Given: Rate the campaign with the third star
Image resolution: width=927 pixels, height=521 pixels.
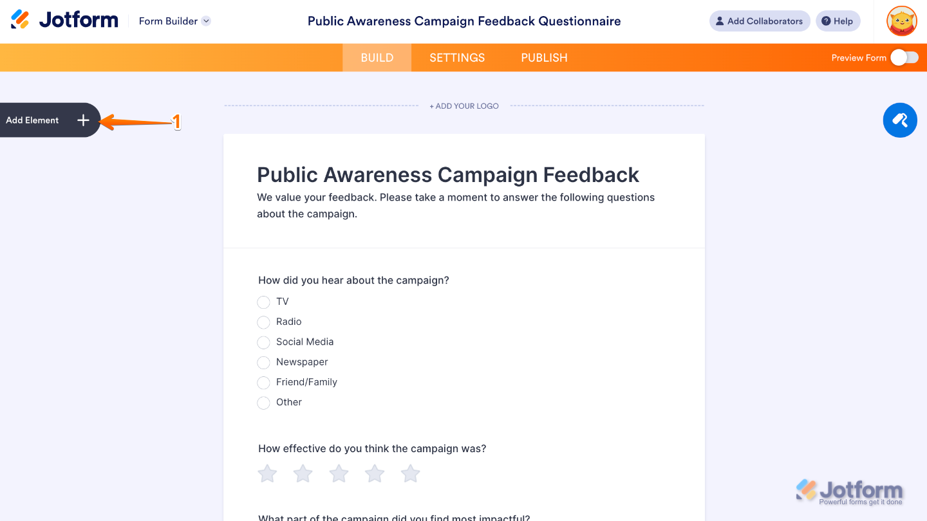Looking at the screenshot, I should click(339, 474).
